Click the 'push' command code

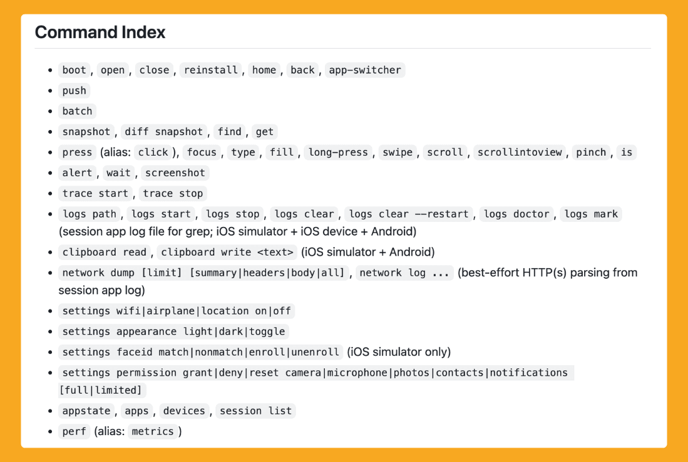[74, 91]
